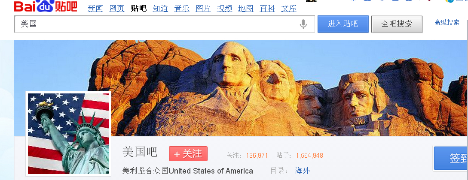Screen dimensions: 468x180
Task: Click the plus icon on 关注 button
Action: point(177,154)
